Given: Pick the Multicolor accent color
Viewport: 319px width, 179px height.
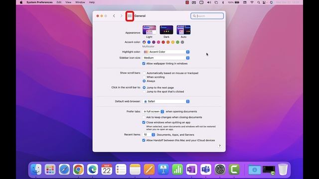Looking at the screenshot, I should 144,42.
